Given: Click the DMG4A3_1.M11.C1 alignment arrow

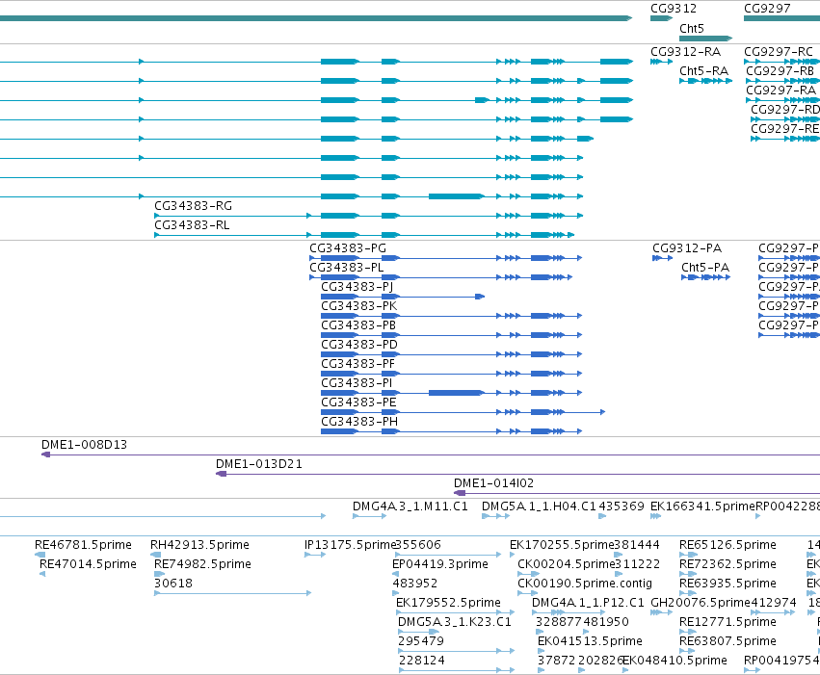Looking at the screenshot, I should tap(369, 516).
